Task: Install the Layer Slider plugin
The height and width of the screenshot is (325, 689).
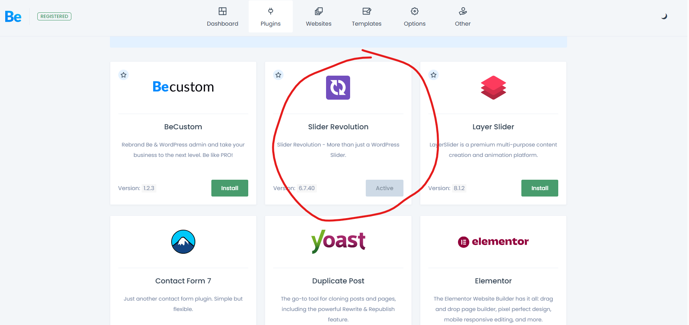Action: [x=539, y=188]
